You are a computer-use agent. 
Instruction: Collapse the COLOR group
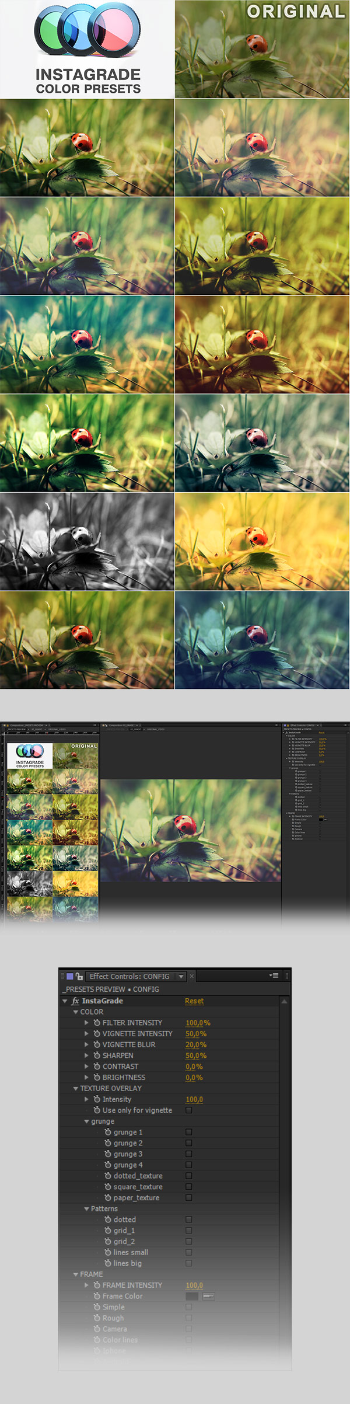pos(76,1012)
